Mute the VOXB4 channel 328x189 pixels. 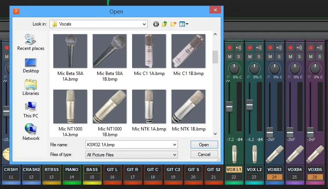click(x=290, y=57)
